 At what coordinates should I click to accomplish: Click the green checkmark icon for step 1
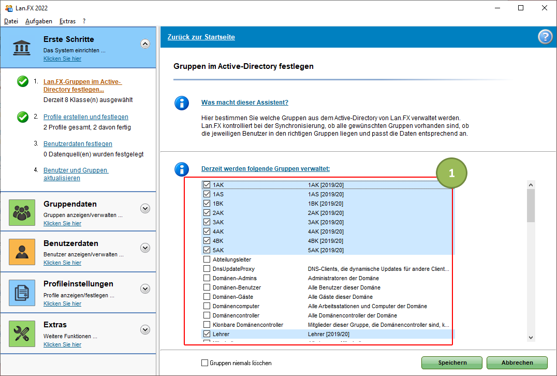tap(23, 81)
